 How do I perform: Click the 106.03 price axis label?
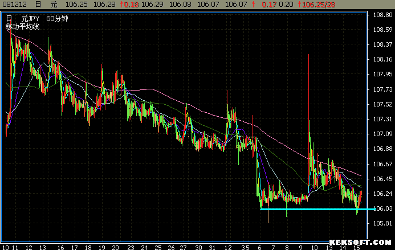384,208
